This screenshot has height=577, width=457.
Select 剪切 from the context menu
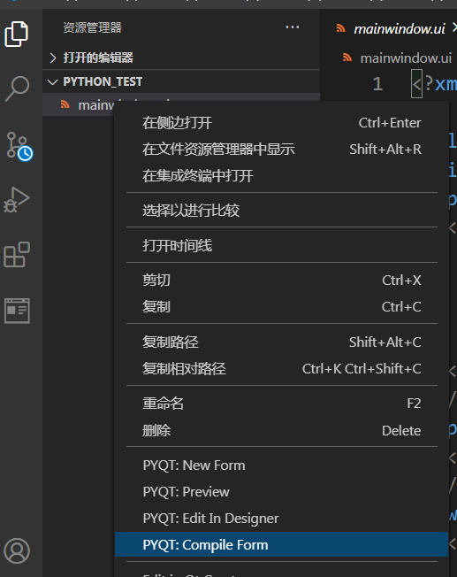click(x=281, y=281)
